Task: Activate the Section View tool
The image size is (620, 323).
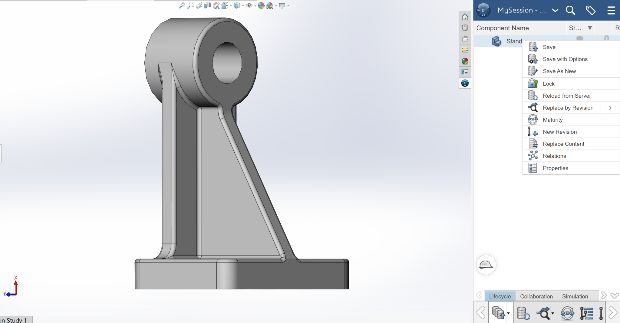Action: pyautogui.click(x=207, y=5)
